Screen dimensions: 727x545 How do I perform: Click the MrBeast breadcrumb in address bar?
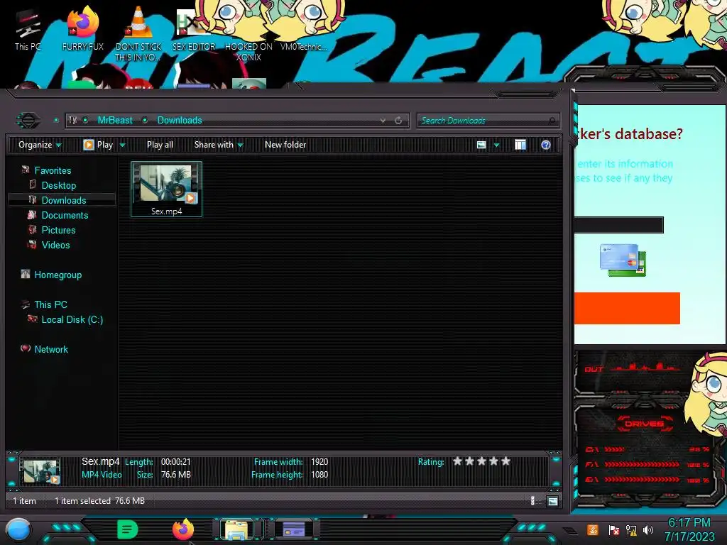coord(115,120)
